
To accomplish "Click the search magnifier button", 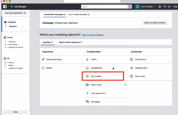I will tap(130, 7).
